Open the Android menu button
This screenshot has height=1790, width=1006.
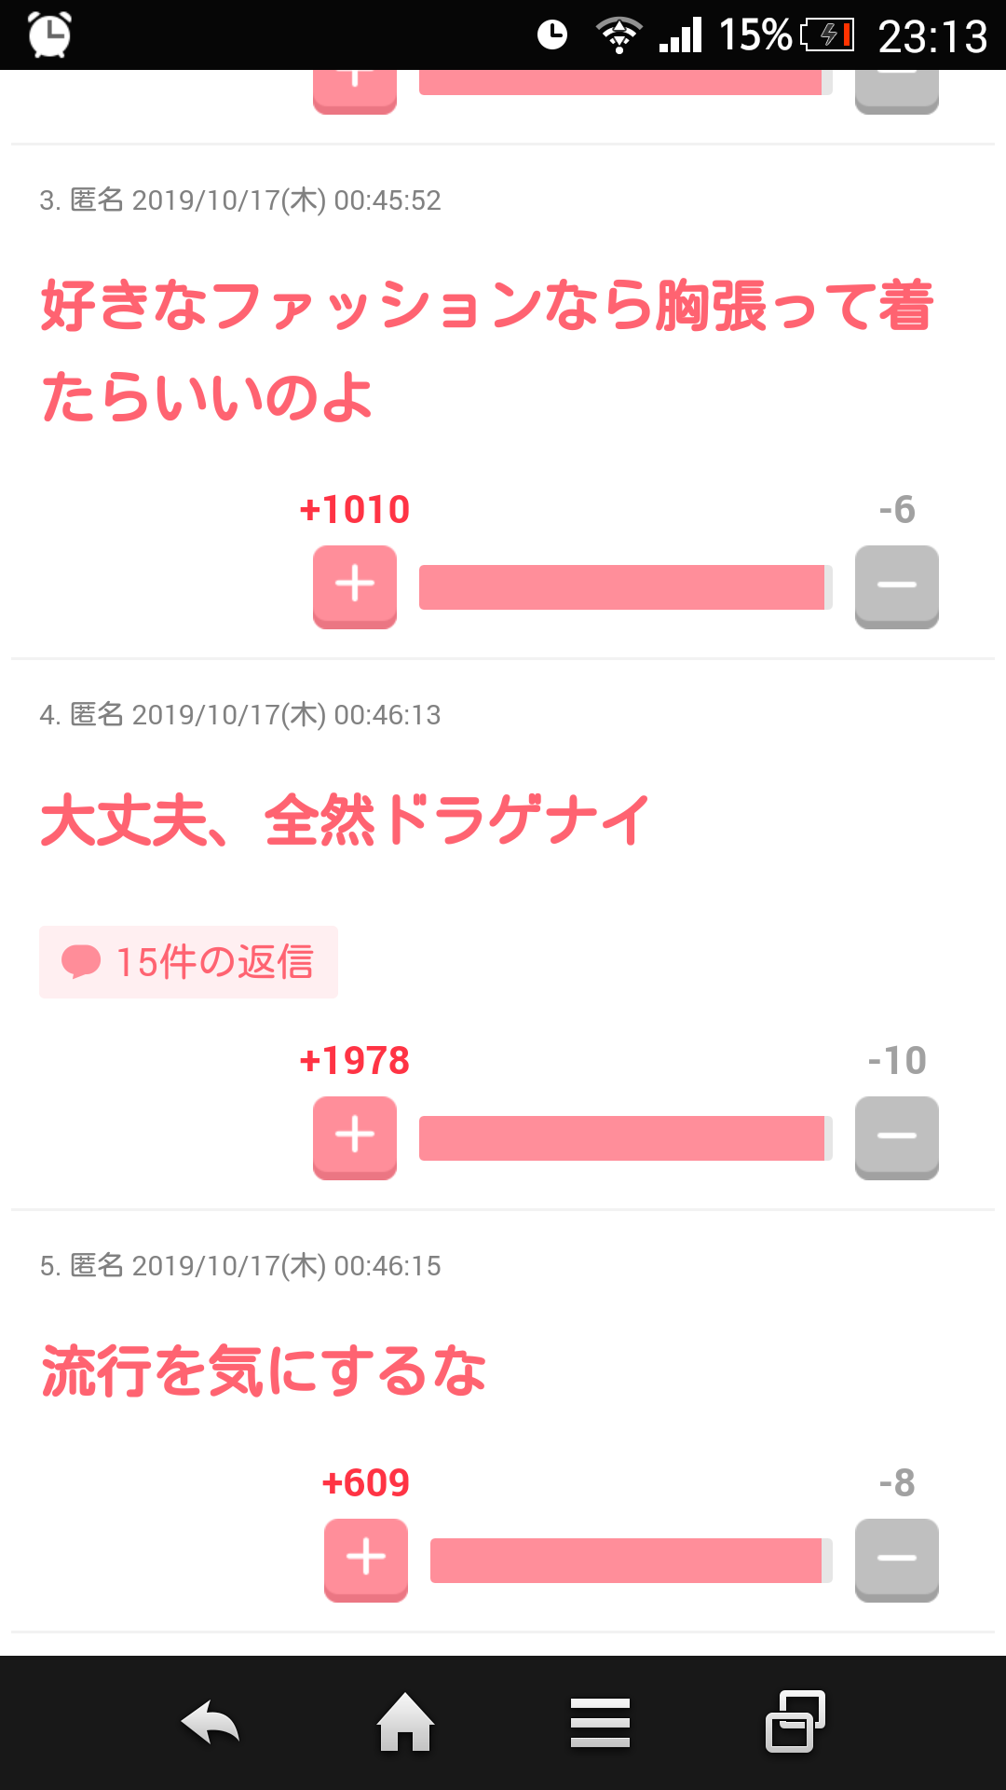(x=601, y=1723)
